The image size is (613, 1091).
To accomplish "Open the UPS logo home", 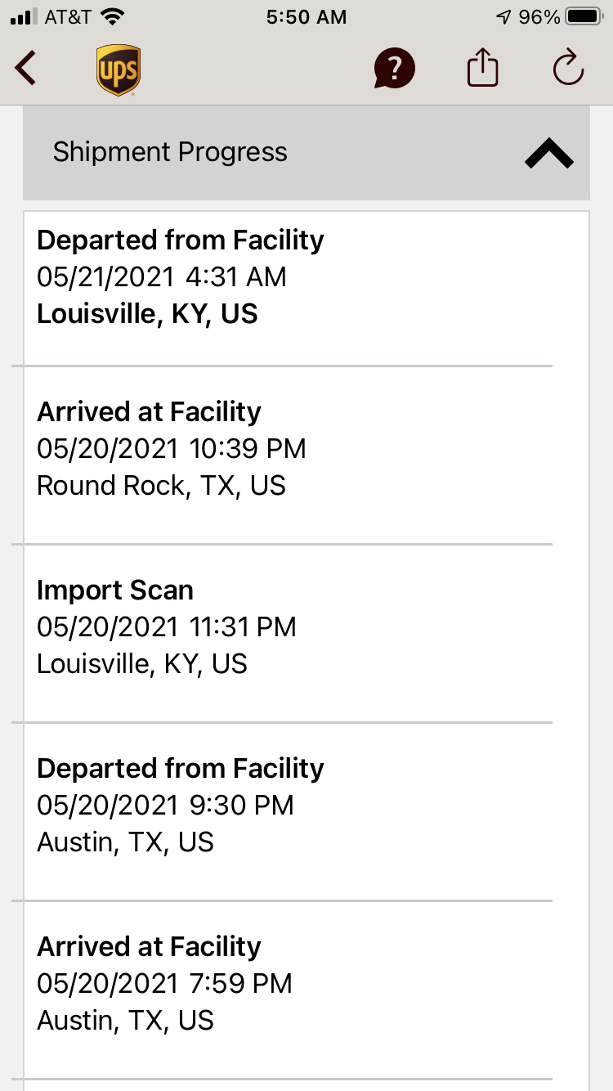I will pos(119,70).
